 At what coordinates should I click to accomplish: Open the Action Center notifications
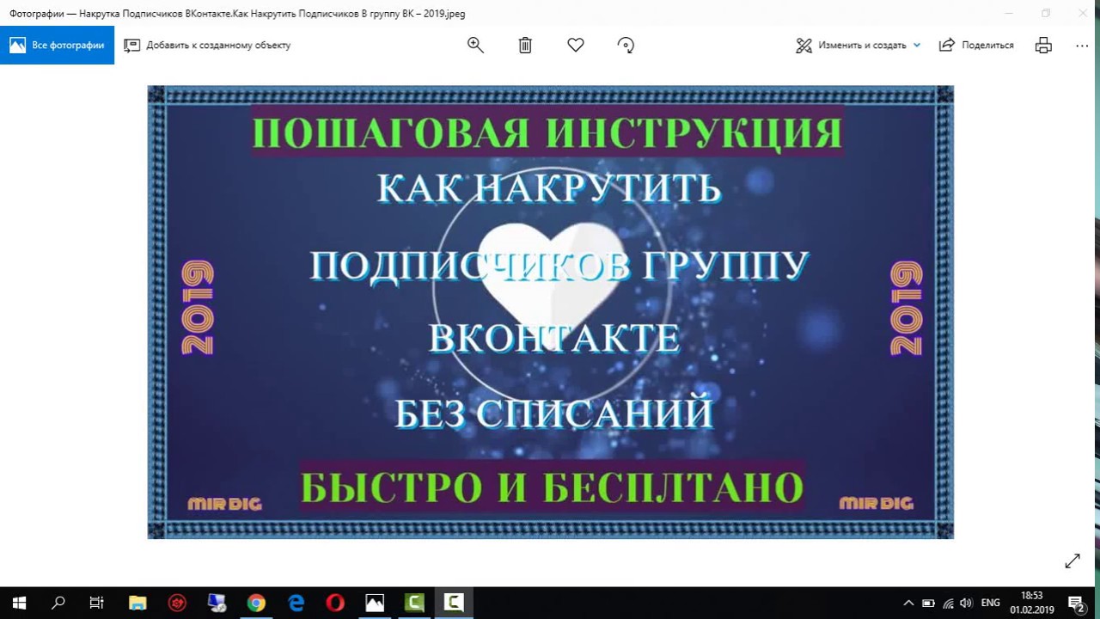point(1076,603)
